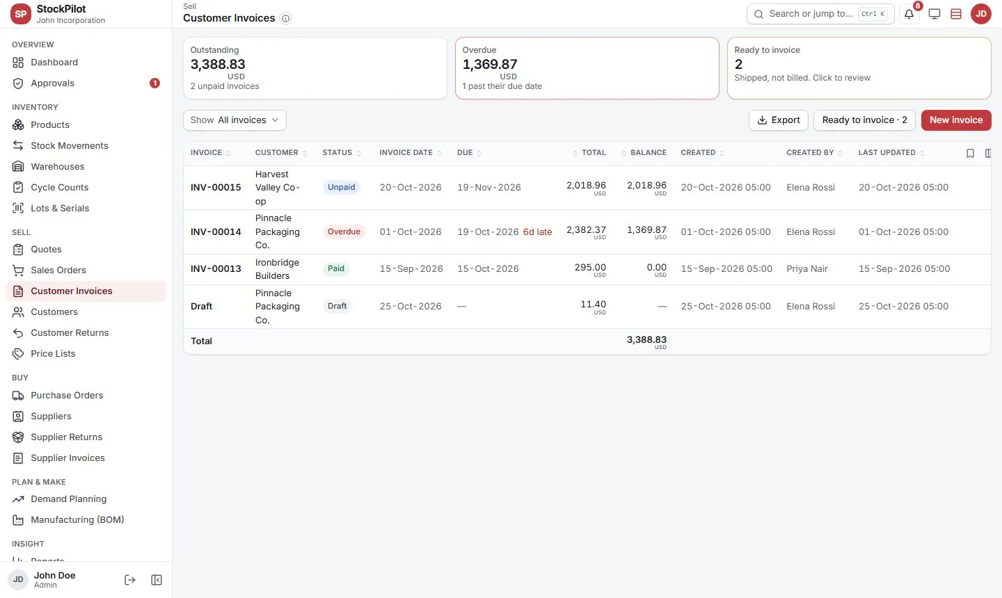The image size is (1002, 598).
Task: Open Dashboard from the sidebar
Action: coord(86,63)
